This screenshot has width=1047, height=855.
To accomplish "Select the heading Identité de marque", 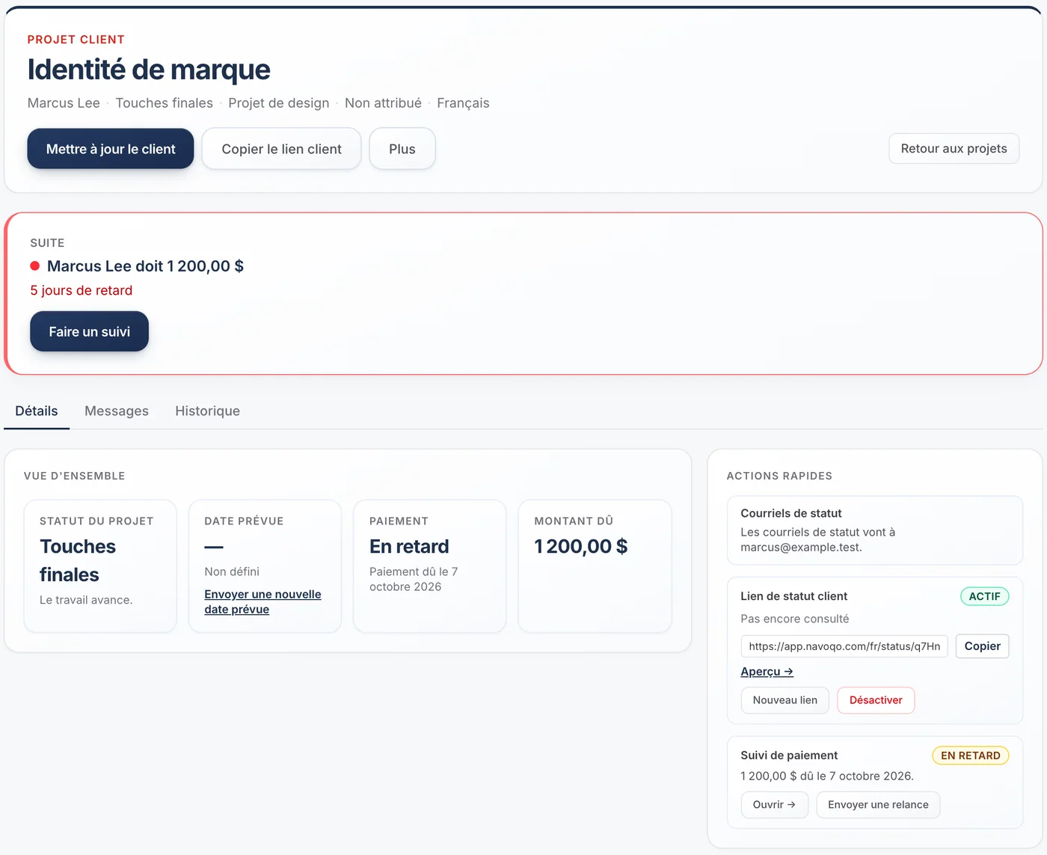I will [x=149, y=70].
